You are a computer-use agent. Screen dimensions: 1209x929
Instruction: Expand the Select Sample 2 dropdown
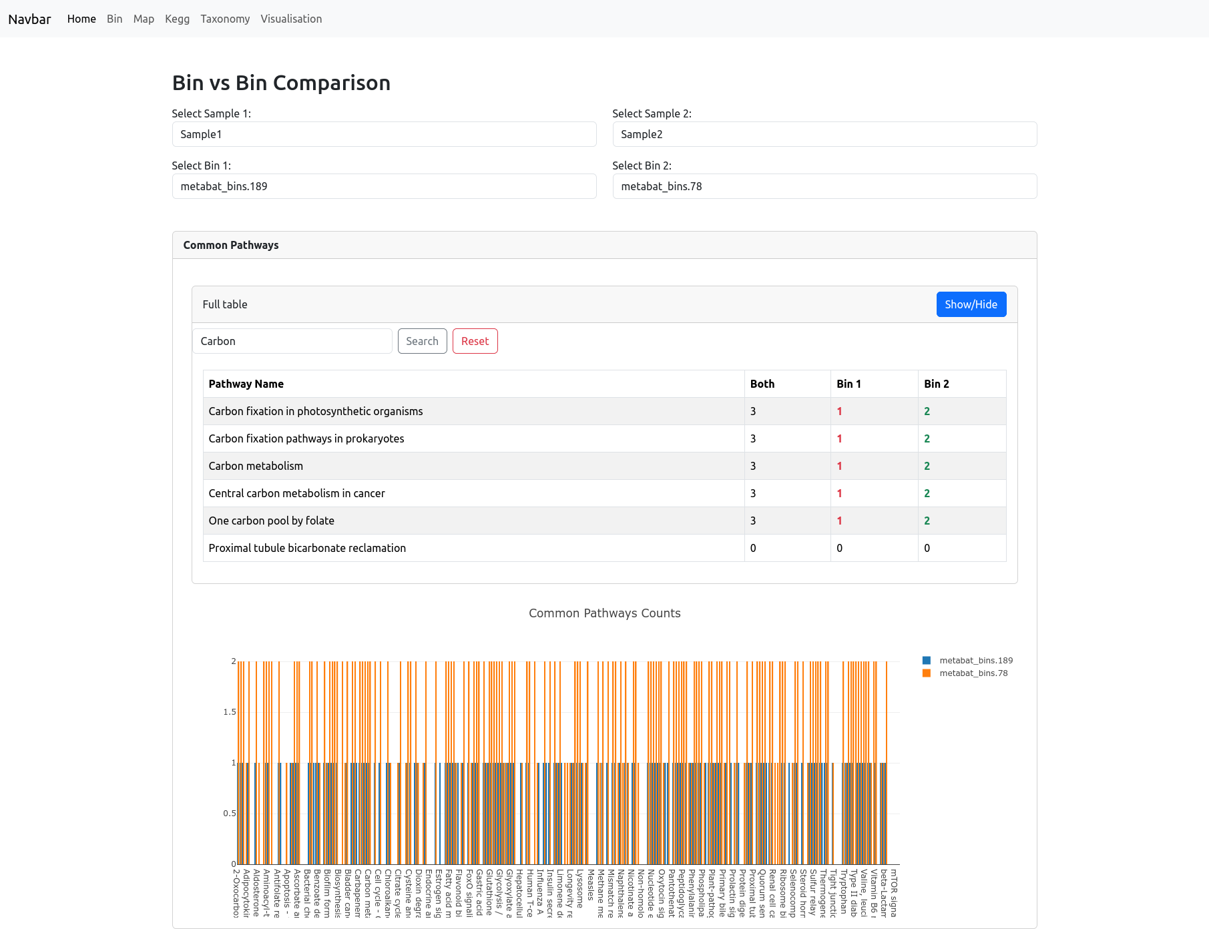pos(824,134)
